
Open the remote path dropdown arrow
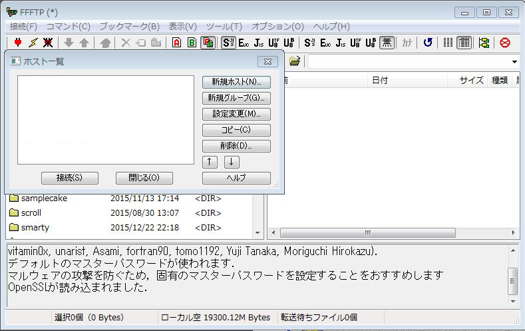514,62
